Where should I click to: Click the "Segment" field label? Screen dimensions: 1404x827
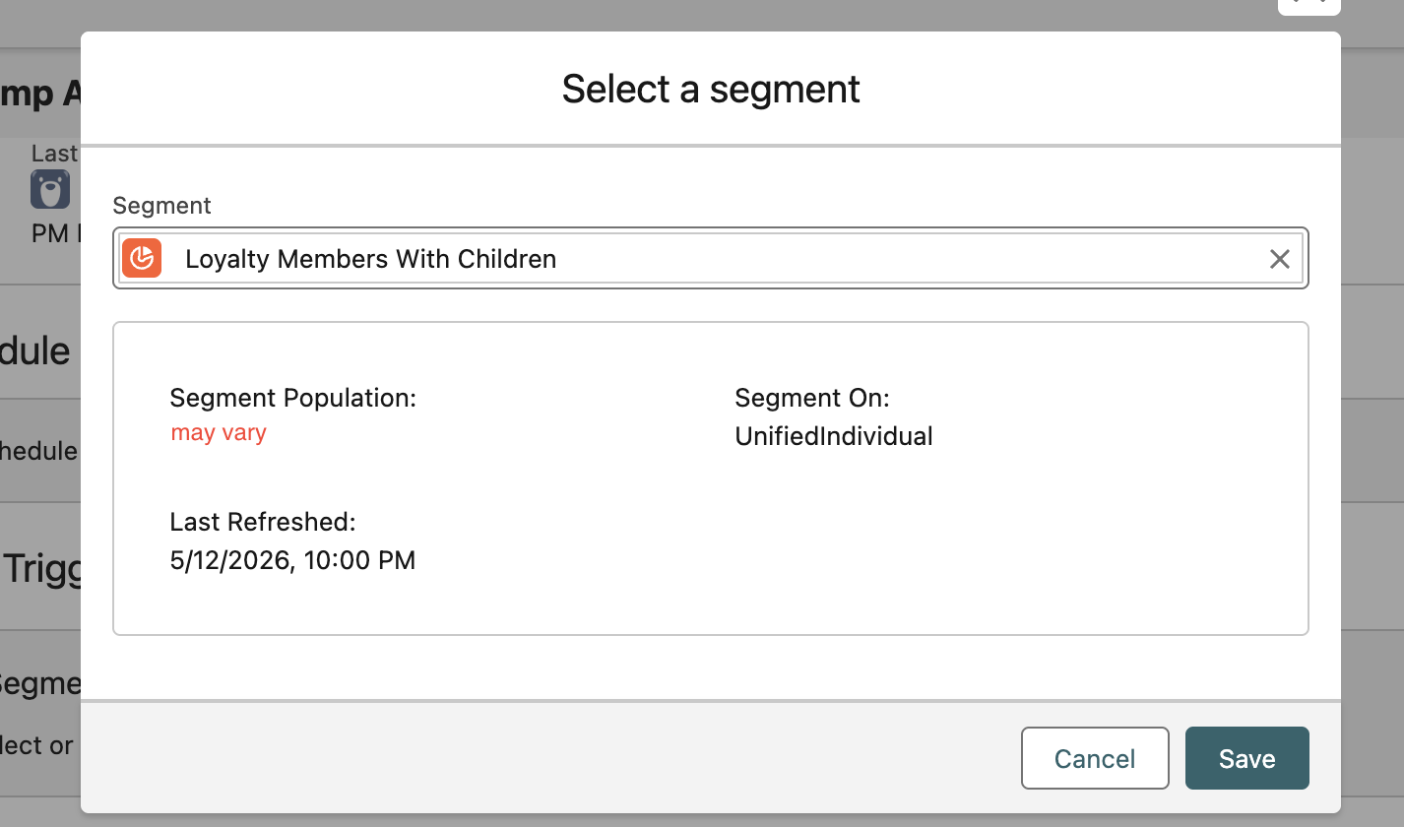tap(162, 205)
